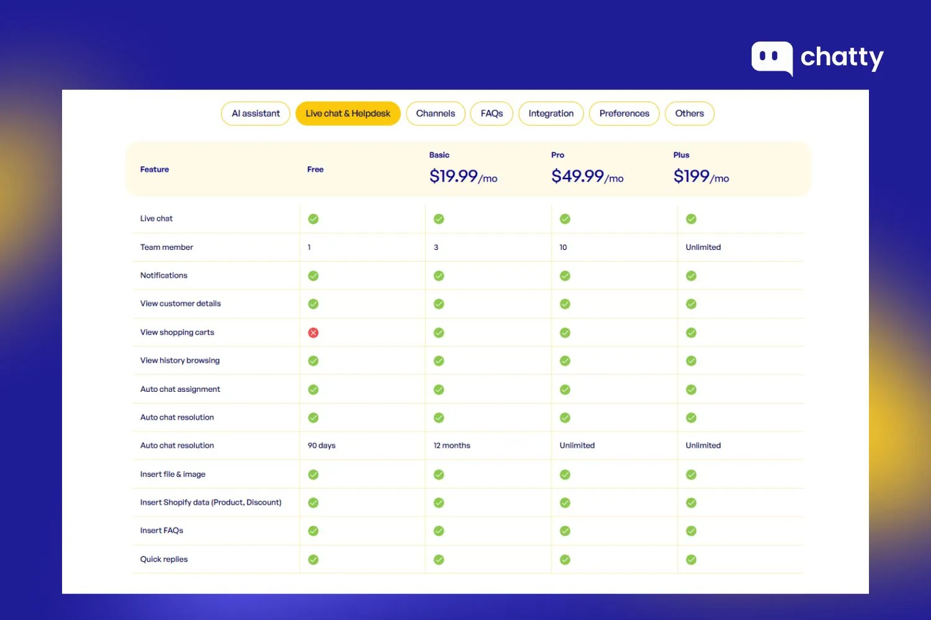Click the Free plan checkmark for Live chat
Image resolution: width=931 pixels, height=620 pixels.
pyautogui.click(x=313, y=219)
